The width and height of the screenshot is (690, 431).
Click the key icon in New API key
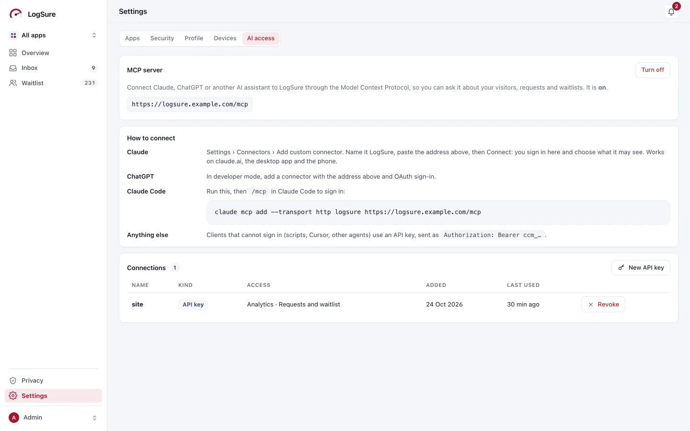point(621,268)
